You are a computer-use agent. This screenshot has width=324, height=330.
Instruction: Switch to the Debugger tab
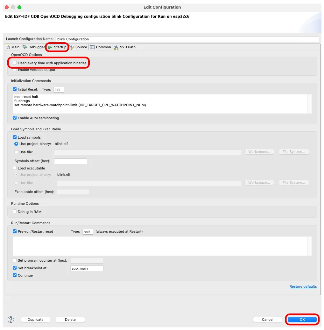tap(34, 47)
